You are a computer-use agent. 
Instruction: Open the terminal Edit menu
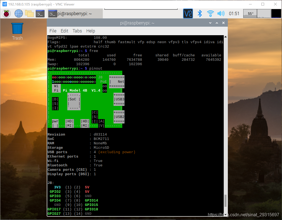click(x=64, y=31)
